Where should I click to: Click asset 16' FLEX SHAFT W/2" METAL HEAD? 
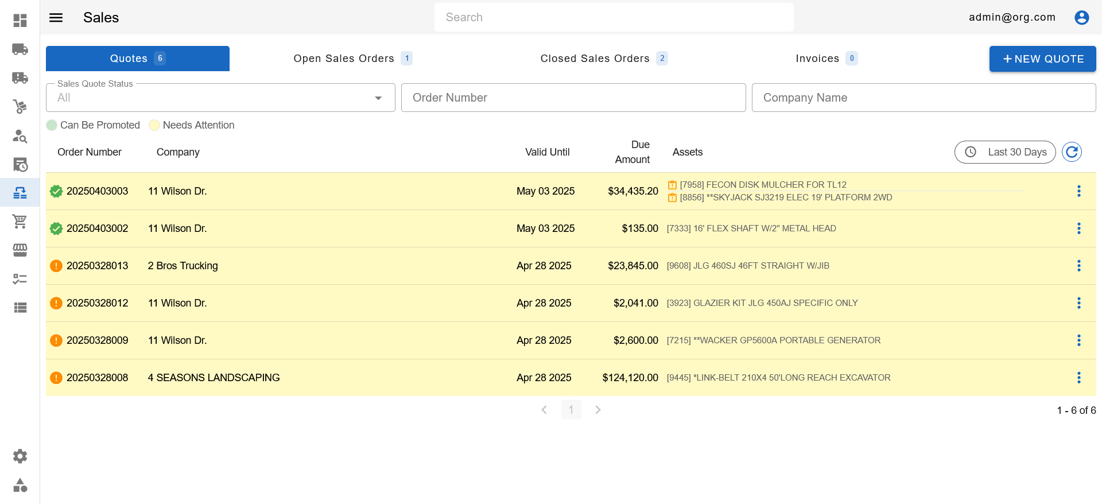751,228
